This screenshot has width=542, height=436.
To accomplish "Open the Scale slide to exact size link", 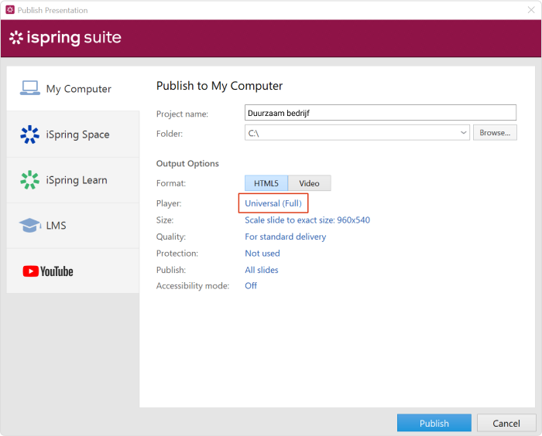I will pyautogui.click(x=307, y=220).
